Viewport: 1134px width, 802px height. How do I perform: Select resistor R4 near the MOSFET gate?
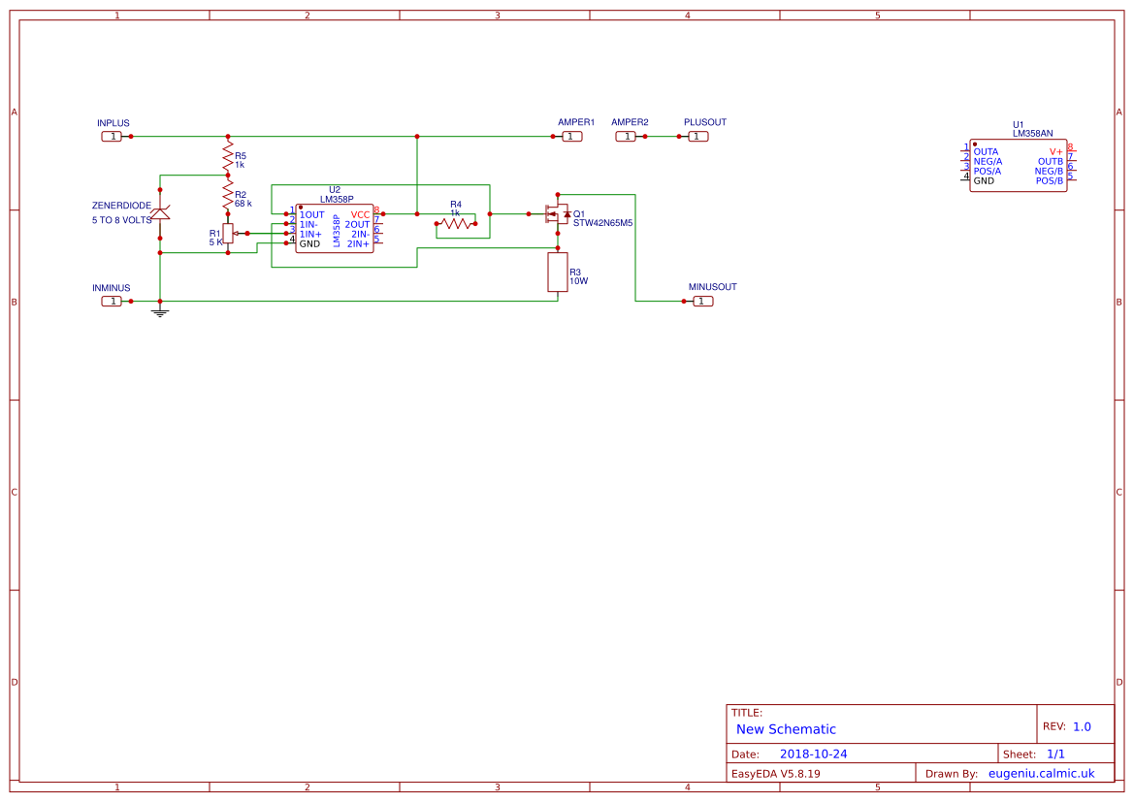tap(458, 224)
